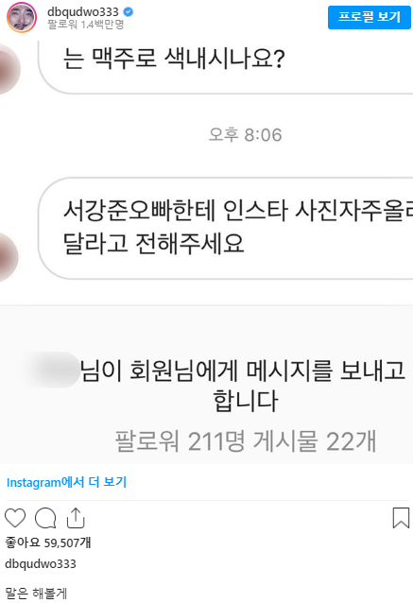Select the 맥주로 색내시나요 message bubble
Image resolution: width=413 pixels, height=603 pixels.
pyautogui.click(x=225, y=67)
